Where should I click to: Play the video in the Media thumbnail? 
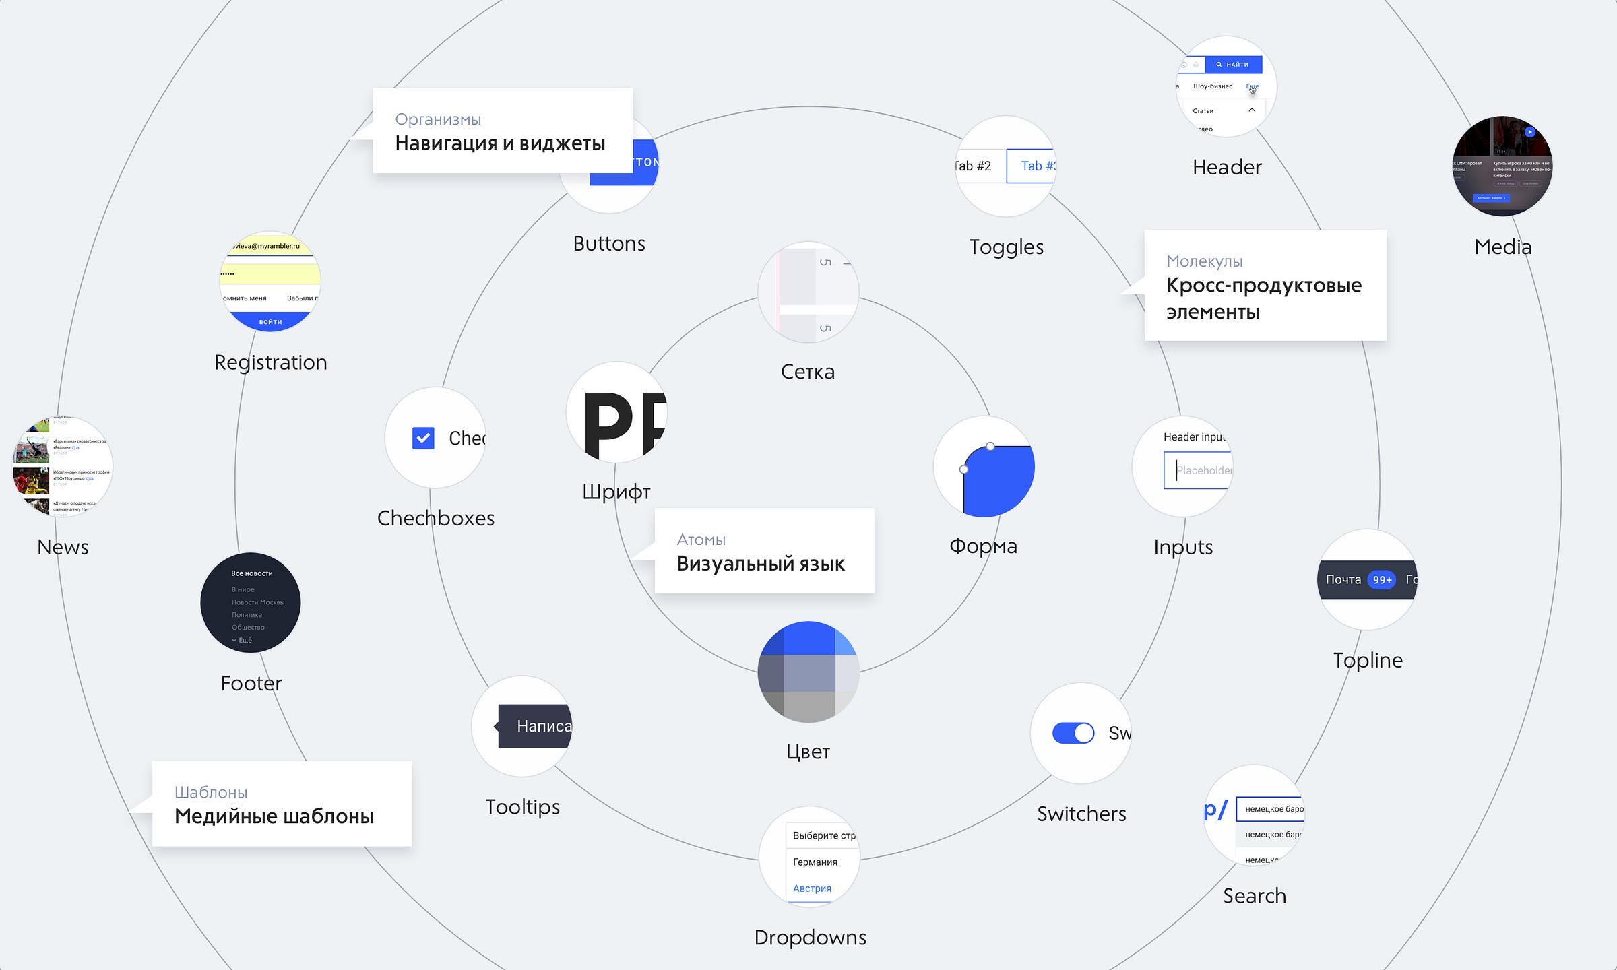(1530, 132)
